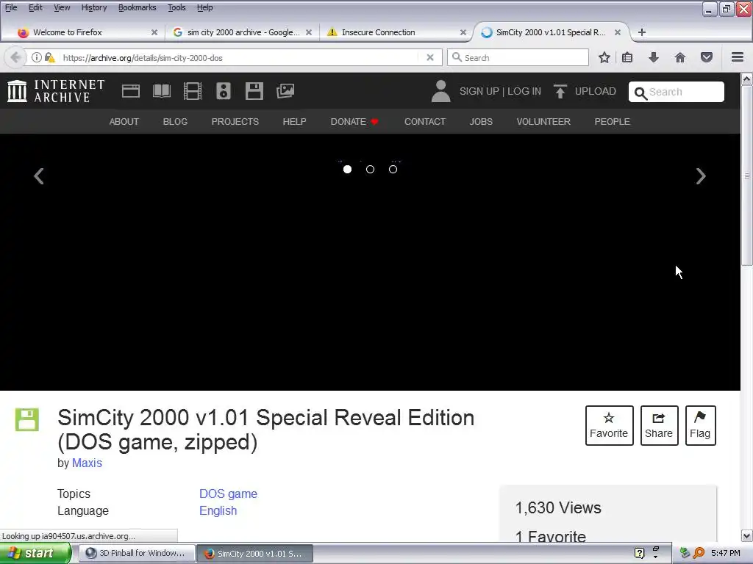Open the Help menu
753x564 pixels.
204,7
